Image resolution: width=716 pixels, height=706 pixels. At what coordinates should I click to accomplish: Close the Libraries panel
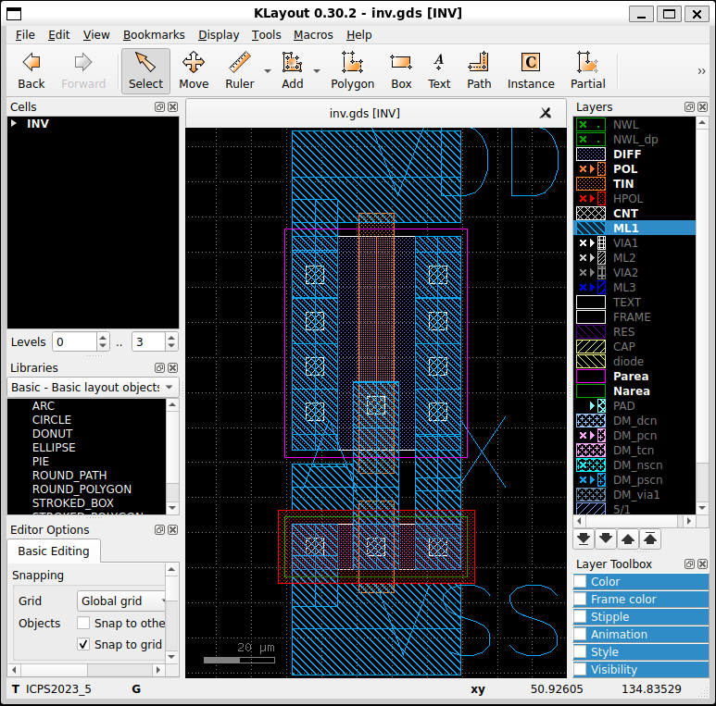pyautogui.click(x=172, y=367)
